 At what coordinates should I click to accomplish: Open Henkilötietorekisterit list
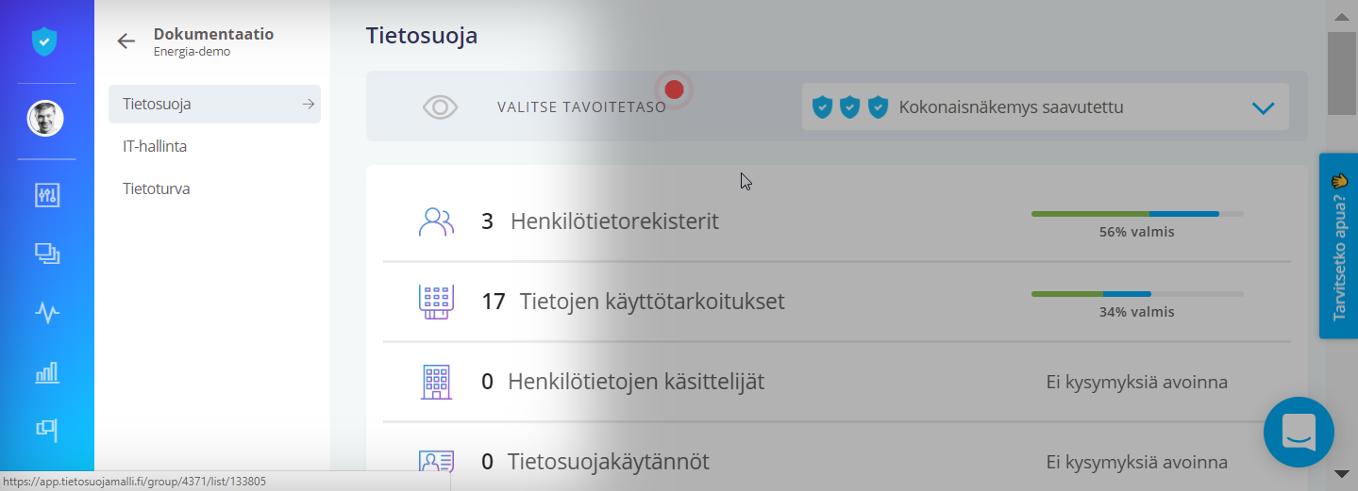point(836,221)
